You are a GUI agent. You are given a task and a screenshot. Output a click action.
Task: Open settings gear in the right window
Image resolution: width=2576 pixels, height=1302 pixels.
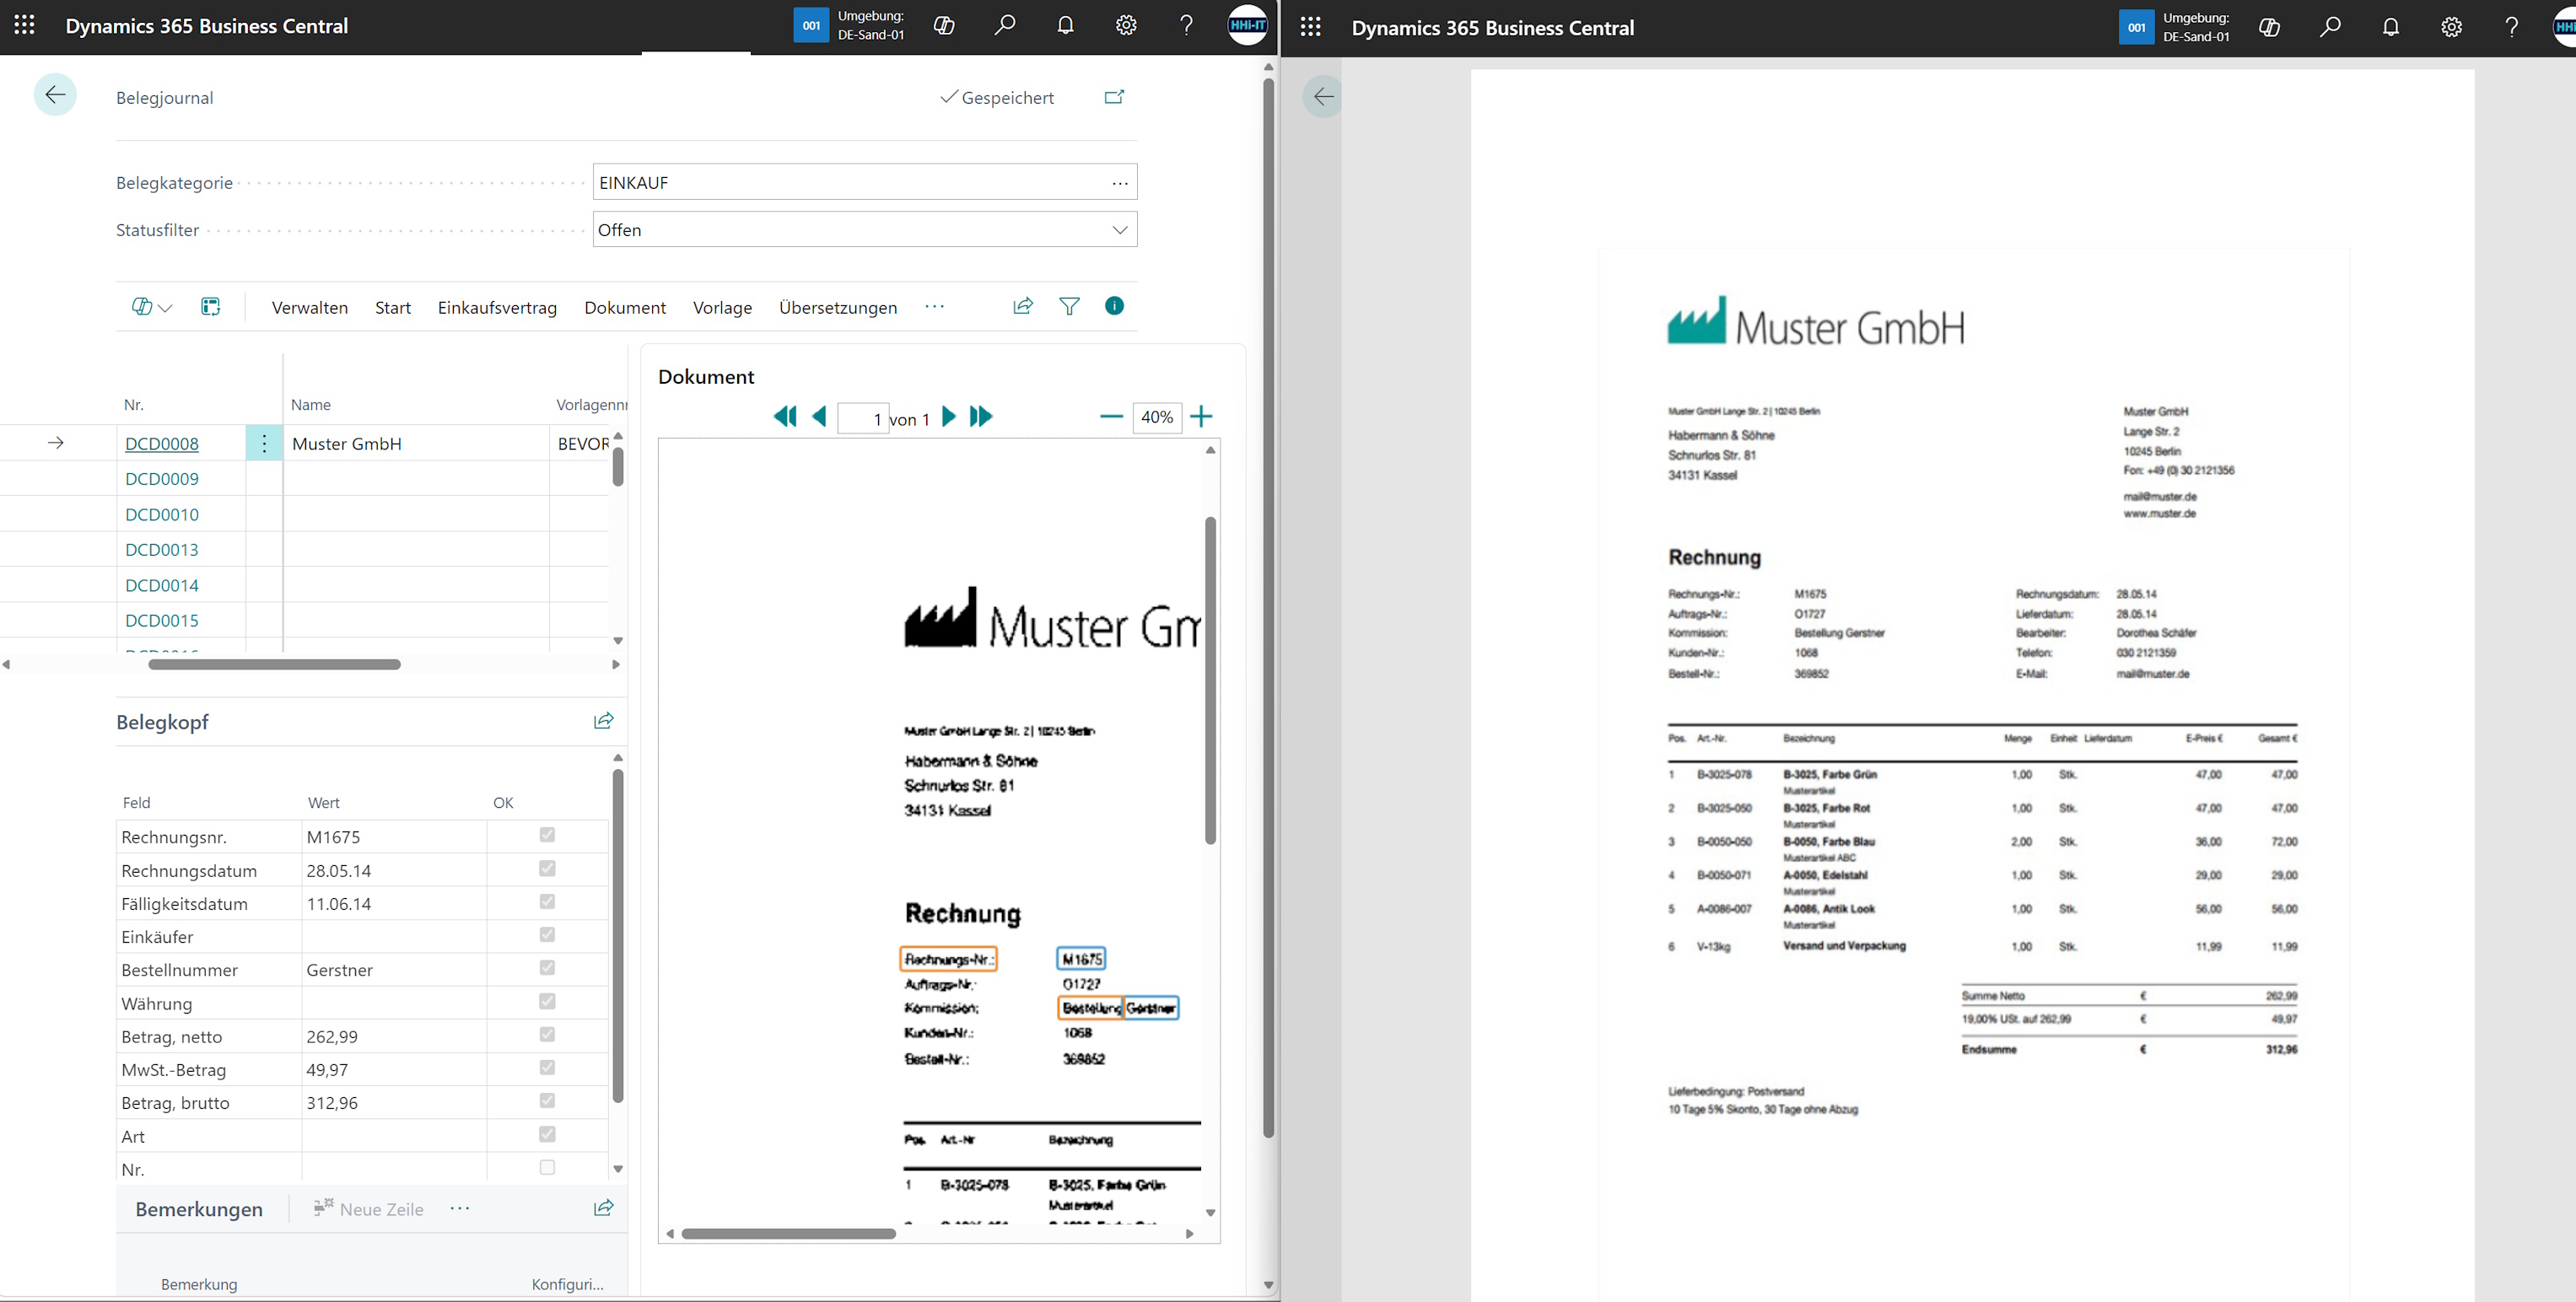click(2451, 27)
